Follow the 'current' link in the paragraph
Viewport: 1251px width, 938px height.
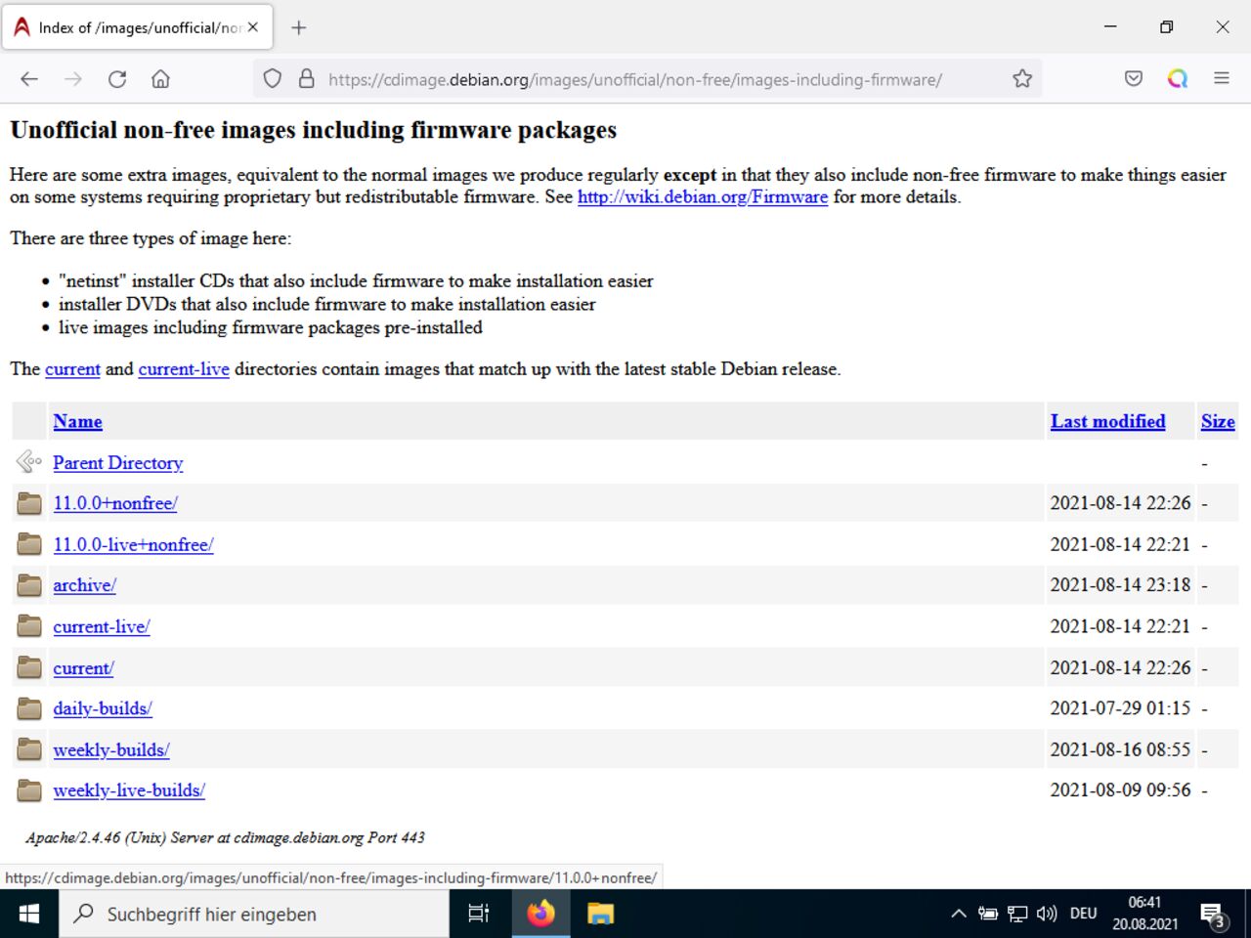click(72, 369)
